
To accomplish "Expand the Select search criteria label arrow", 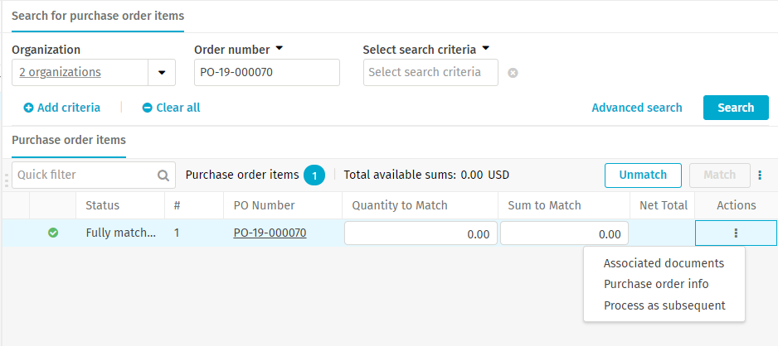I will pos(486,49).
